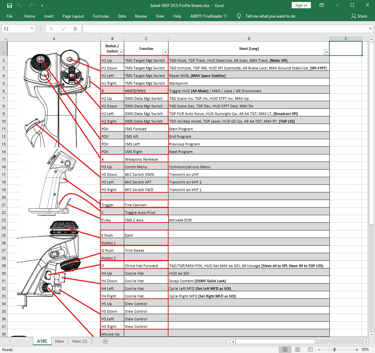The width and height of the screenshot is (375, 353).
Task: Switch to the New (2) sheet tab
Action: coord(80,341)
